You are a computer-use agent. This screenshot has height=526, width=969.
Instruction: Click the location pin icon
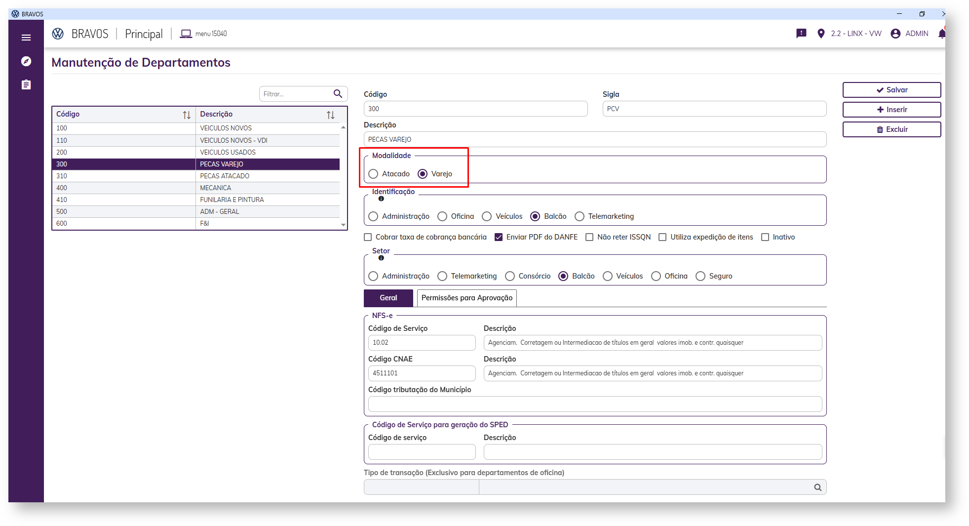(821, 34)
